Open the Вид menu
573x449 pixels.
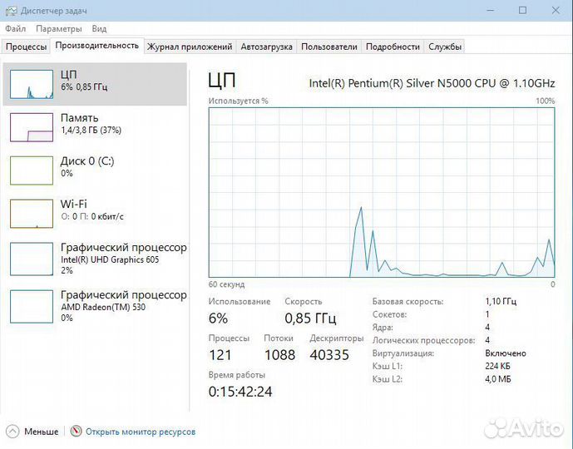[99, 29]
